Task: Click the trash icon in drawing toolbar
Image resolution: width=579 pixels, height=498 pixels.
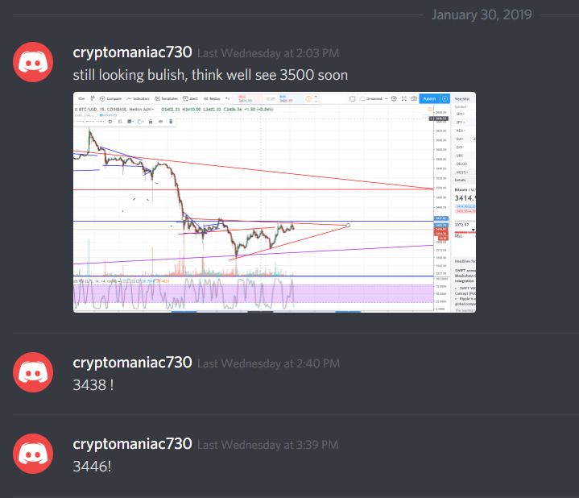Action: pyautogui.click(x=171, y=122)
